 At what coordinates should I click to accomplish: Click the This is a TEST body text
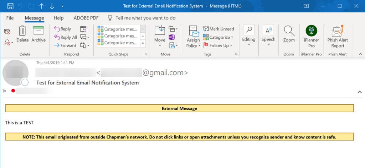click(x=19, y=123)
